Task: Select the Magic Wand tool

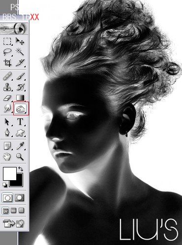Action: [20, 52]
